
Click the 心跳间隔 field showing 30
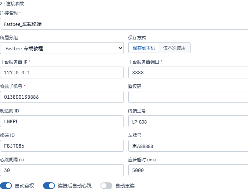tap(62, 170)
